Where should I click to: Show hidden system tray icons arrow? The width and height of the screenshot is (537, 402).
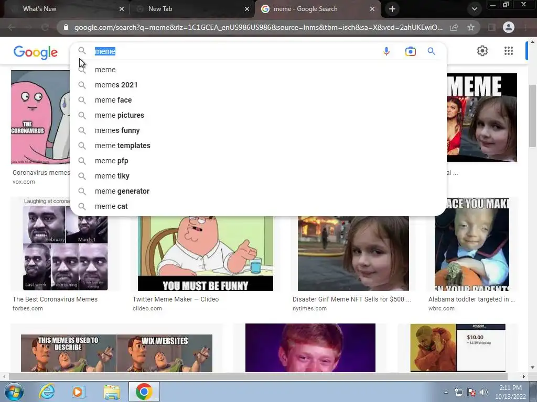(446, 392)
